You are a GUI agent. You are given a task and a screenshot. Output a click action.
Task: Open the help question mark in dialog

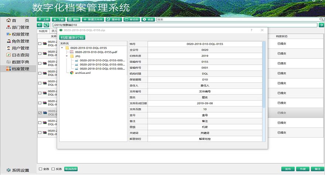click(x=252, y=30)
